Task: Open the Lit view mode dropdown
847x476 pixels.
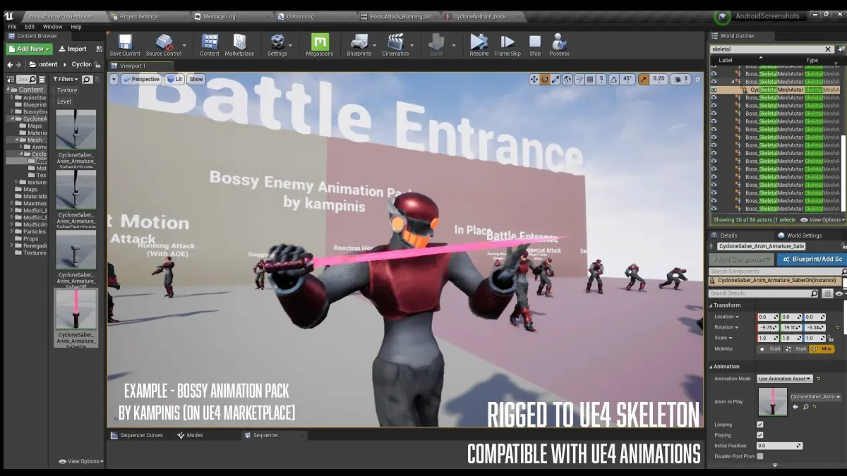Action: click(x=174, y=79)
